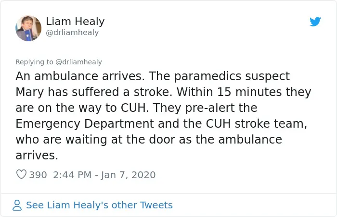This screenshot has height=217, width=337.
Task: Click the person silhouette icon at bottom
Action: (x=17, y=205)
